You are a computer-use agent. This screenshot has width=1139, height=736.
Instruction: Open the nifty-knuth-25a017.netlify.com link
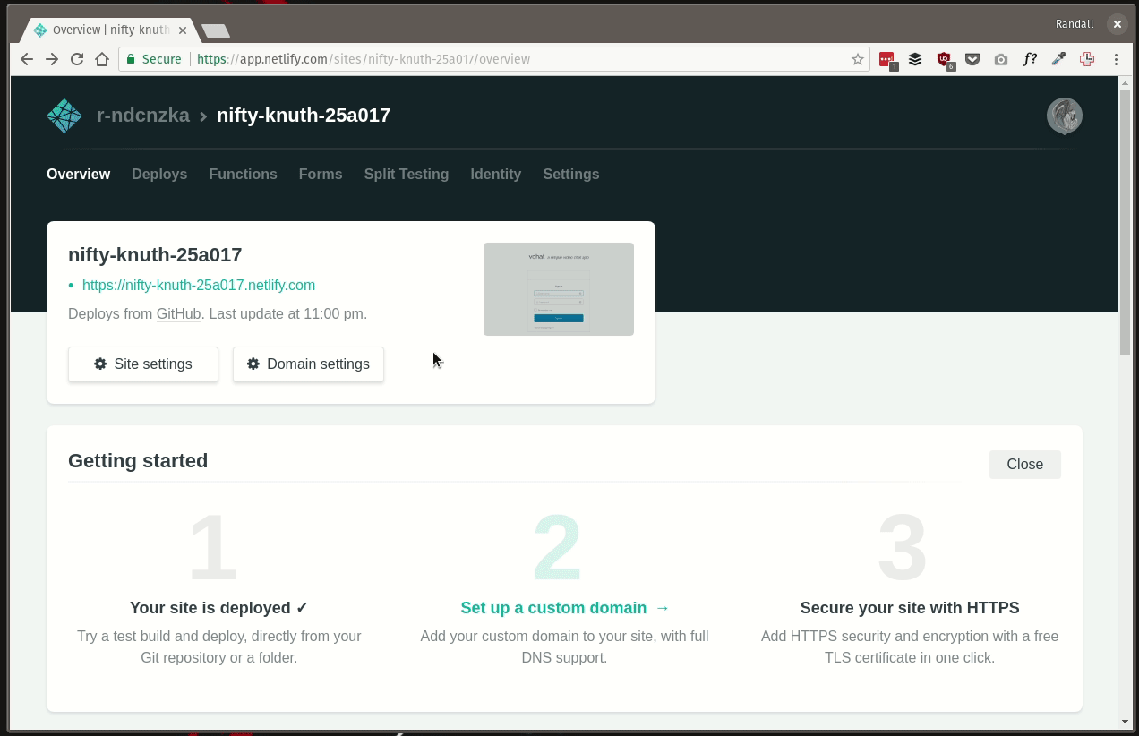[x=199, y=286]
